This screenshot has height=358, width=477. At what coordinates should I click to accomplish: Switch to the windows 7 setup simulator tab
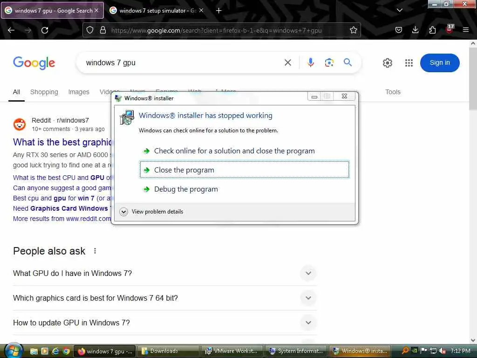[x=156, y=10]
